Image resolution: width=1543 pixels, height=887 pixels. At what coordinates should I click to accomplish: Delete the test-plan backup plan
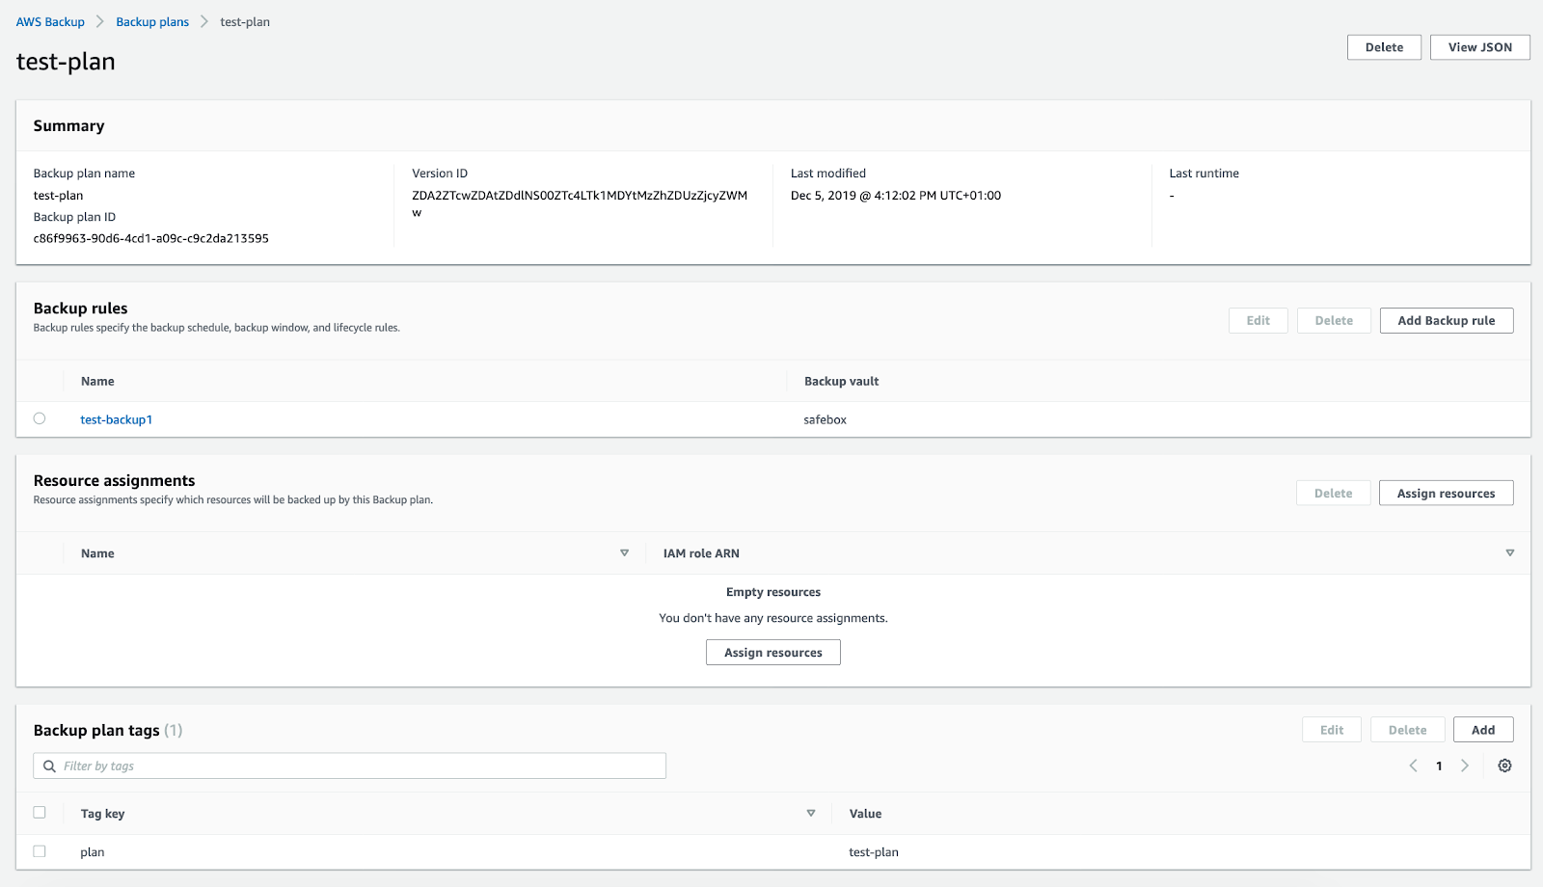pos(1384,47)
